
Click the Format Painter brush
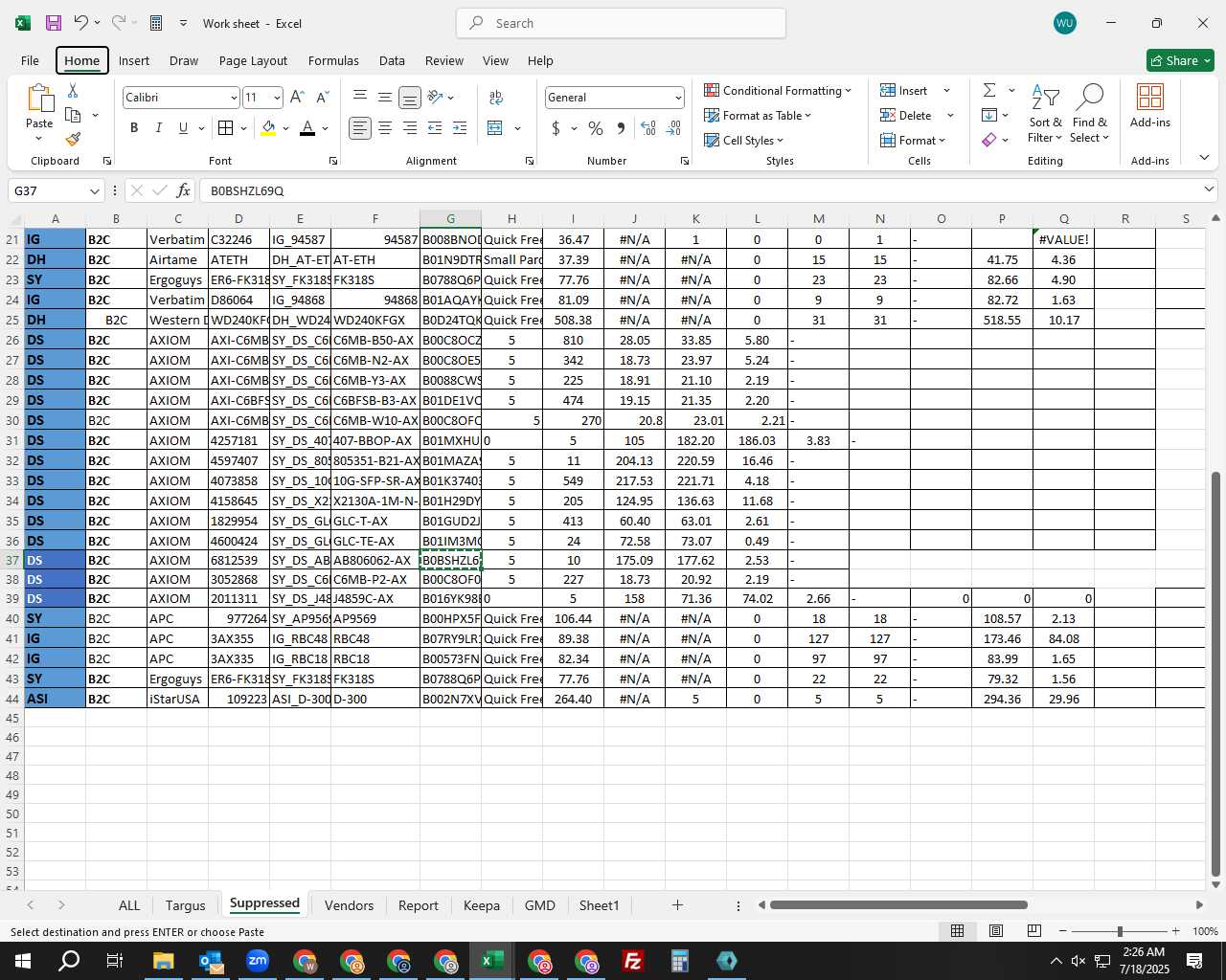coord(73,139)
